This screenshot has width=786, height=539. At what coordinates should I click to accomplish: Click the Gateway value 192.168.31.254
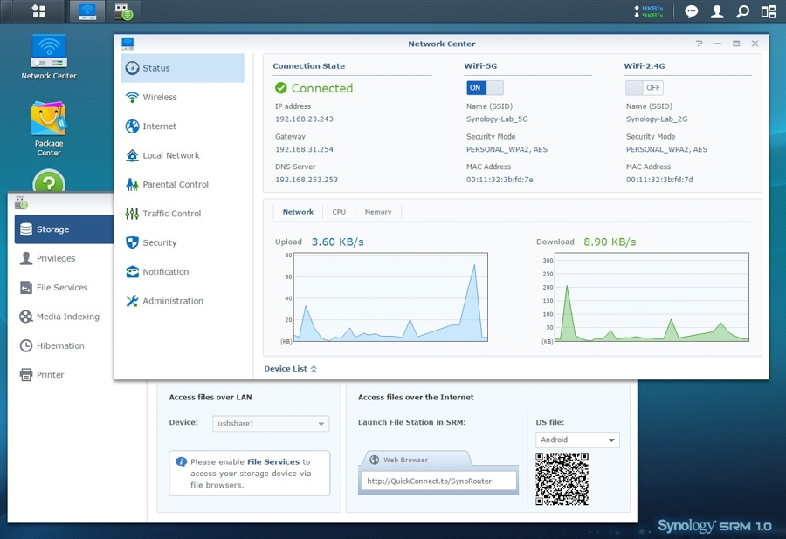tap(304, 149)
